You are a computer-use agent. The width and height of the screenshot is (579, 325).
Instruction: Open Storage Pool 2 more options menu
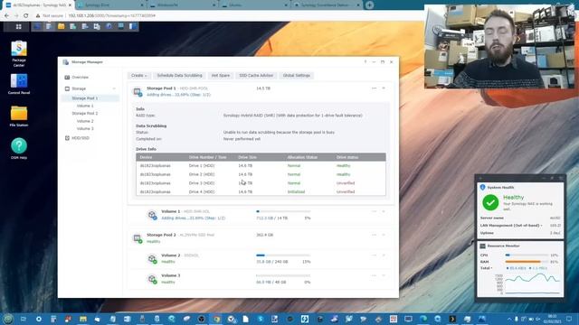click(374, 235)
